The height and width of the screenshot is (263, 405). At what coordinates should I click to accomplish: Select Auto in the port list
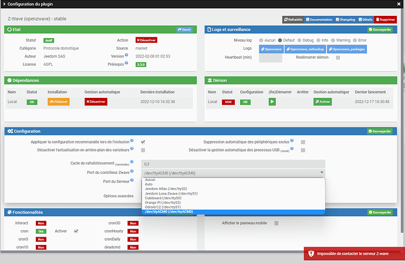pos(233,185)
